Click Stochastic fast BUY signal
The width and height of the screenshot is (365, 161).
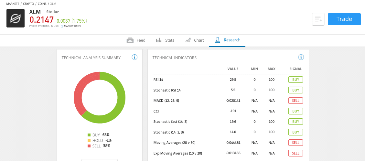coord(295,122)
